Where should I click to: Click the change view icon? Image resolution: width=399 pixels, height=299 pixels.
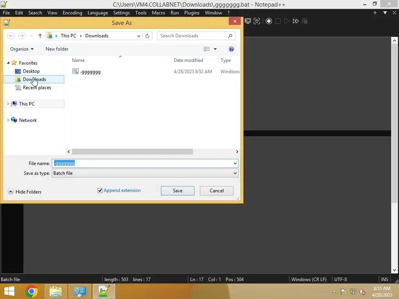207,49
